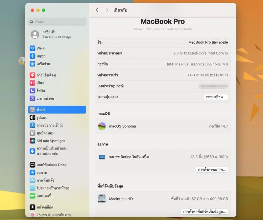Open the Displays (จอภาพ) sun icon in sidebar
This screenshot has width=263, height=220.
32,172
